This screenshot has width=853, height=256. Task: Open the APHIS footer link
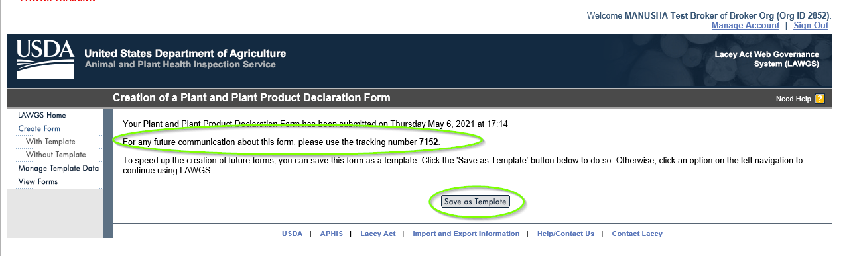pyautogui.click(x=331, y=234)
